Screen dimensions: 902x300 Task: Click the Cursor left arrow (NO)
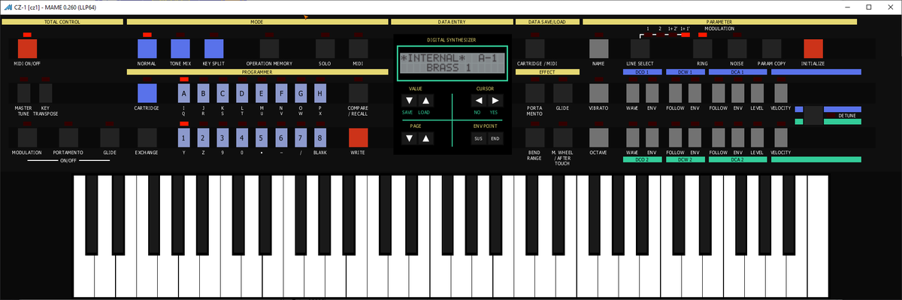pos(478,100)
